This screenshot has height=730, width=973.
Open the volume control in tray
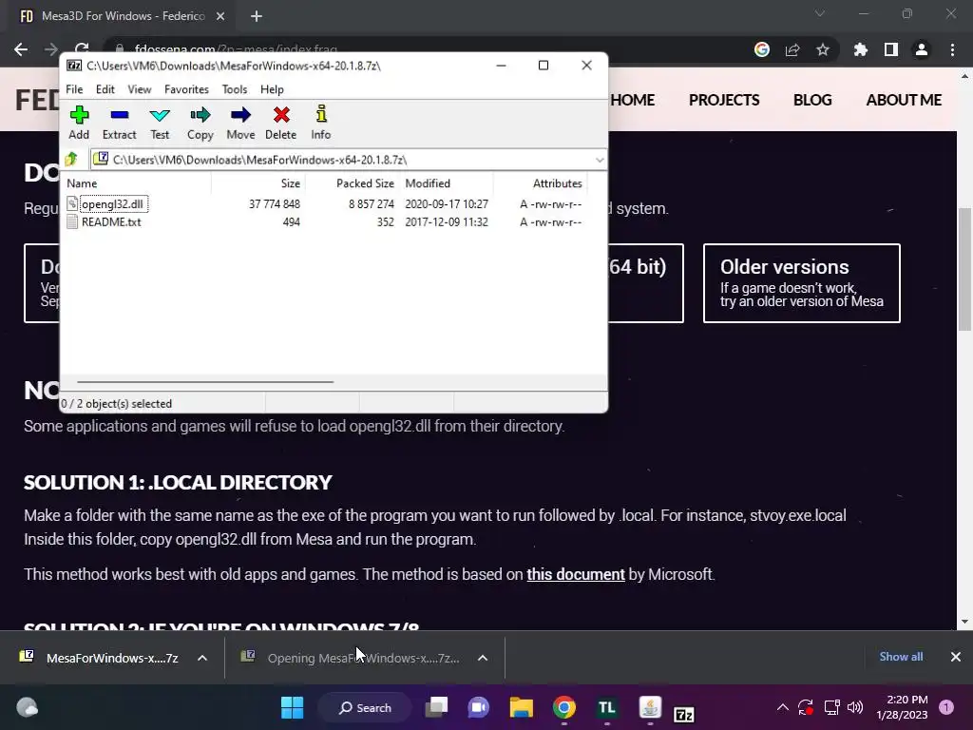point(855,707)
